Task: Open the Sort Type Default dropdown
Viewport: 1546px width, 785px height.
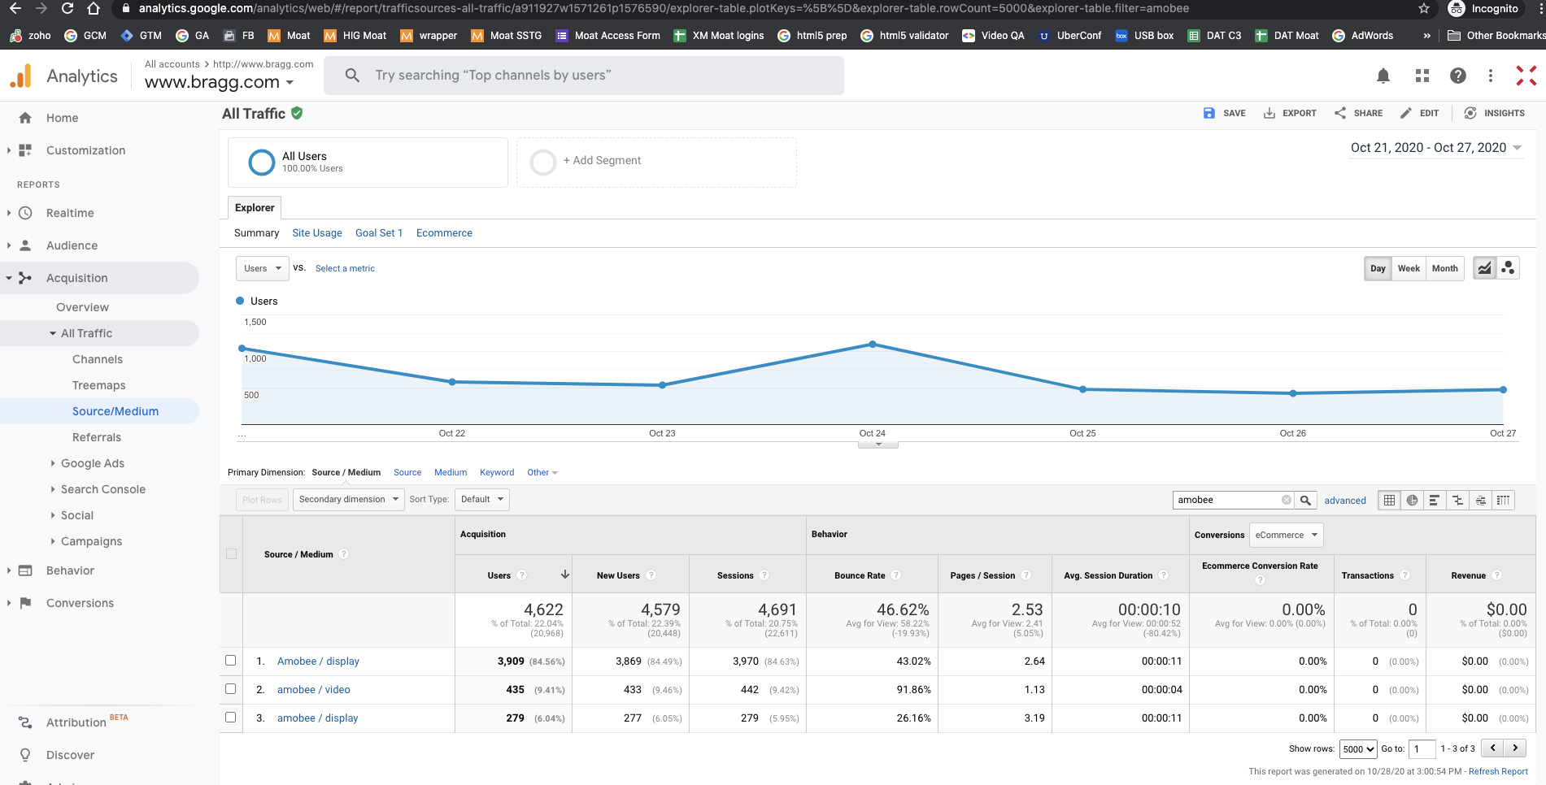Action: coord(482,499)
